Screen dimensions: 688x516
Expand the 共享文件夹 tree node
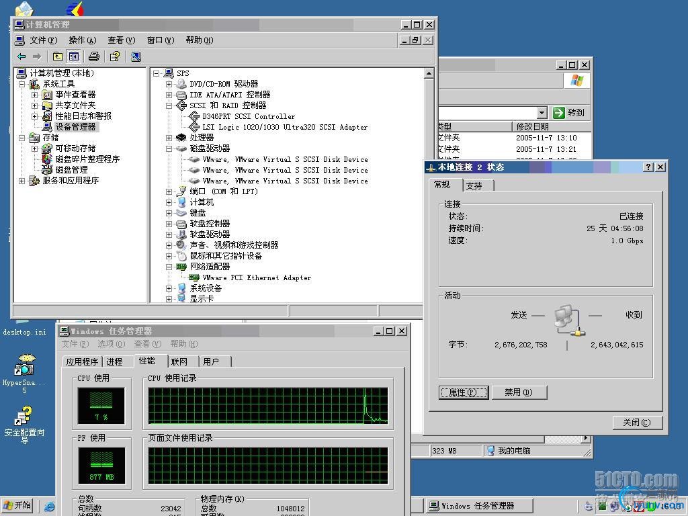click(x=35, y=105)
